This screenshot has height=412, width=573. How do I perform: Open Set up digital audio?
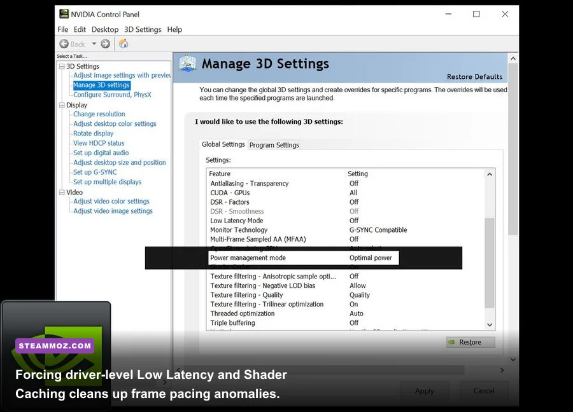(101, 153)
